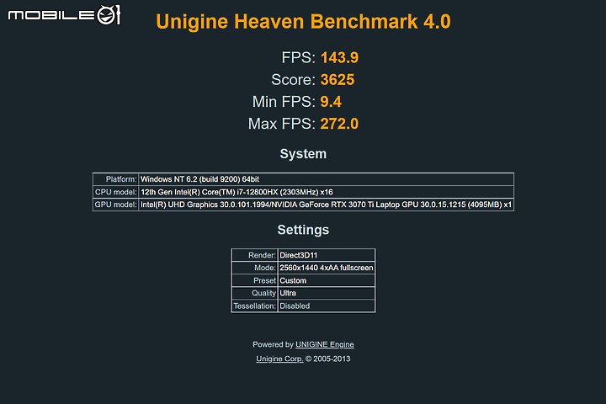Select the Direct3D11 value cell

(x=327, y=255)
